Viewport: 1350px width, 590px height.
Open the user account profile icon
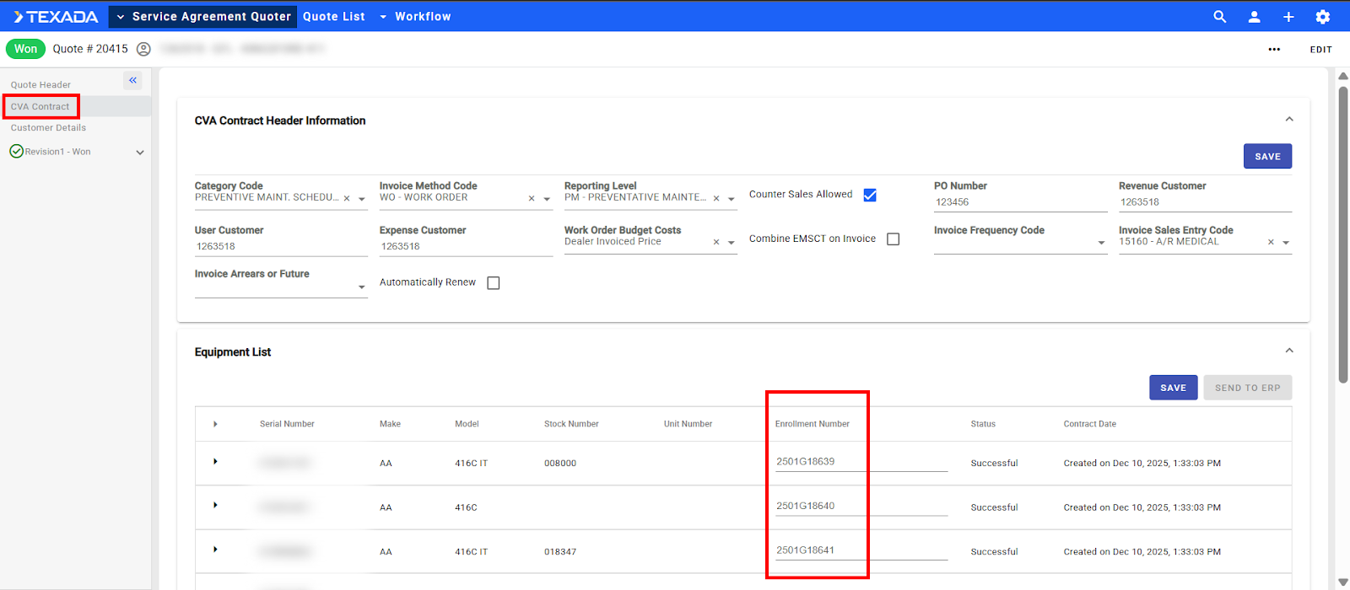click(x=1254, y=17)
